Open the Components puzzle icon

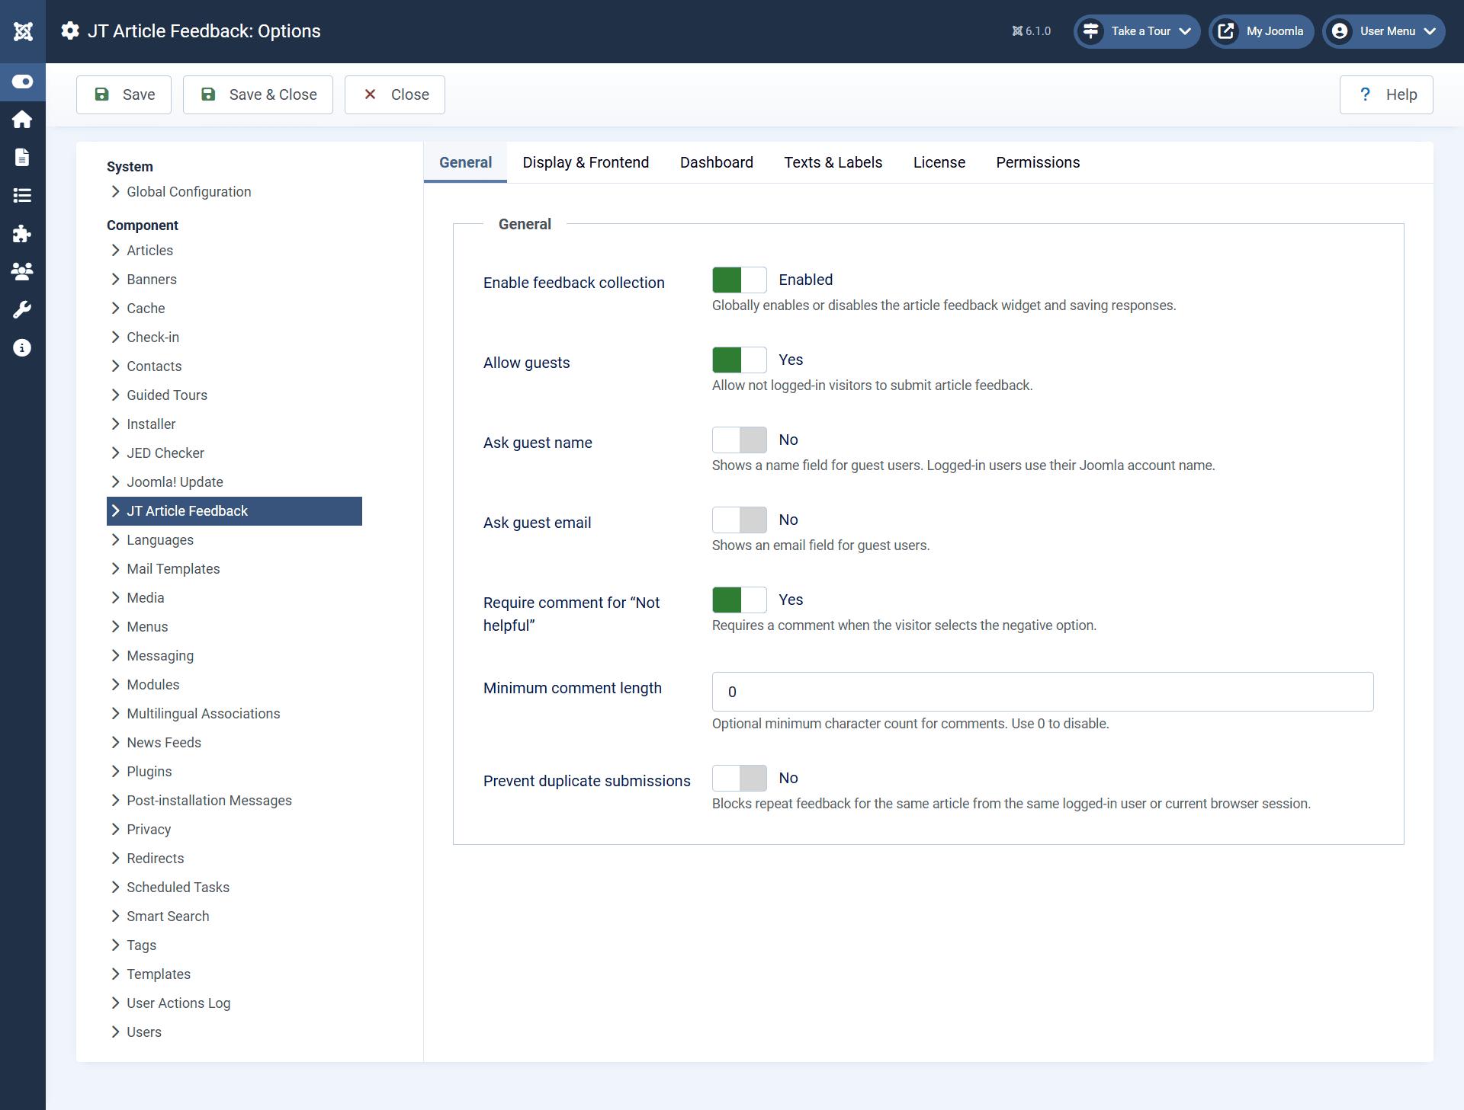[22, 234]
